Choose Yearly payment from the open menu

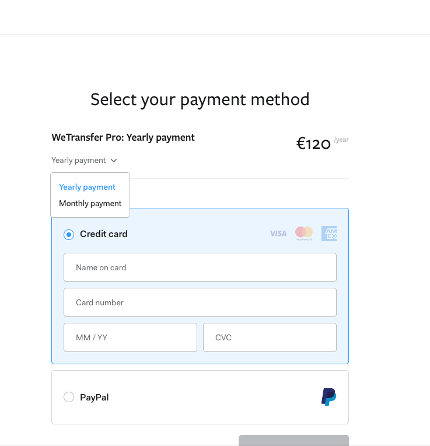[88, 187]
